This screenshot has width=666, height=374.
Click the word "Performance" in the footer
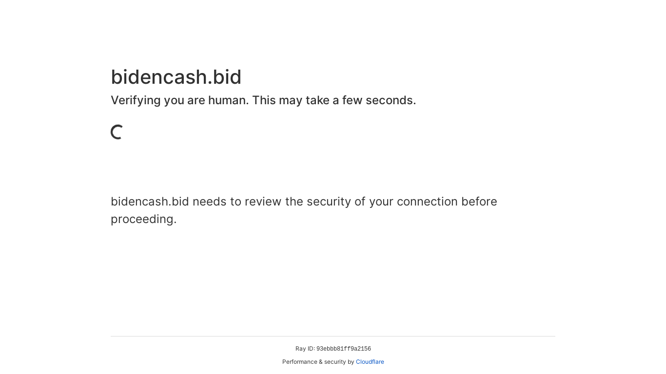[x=299, y=362]
